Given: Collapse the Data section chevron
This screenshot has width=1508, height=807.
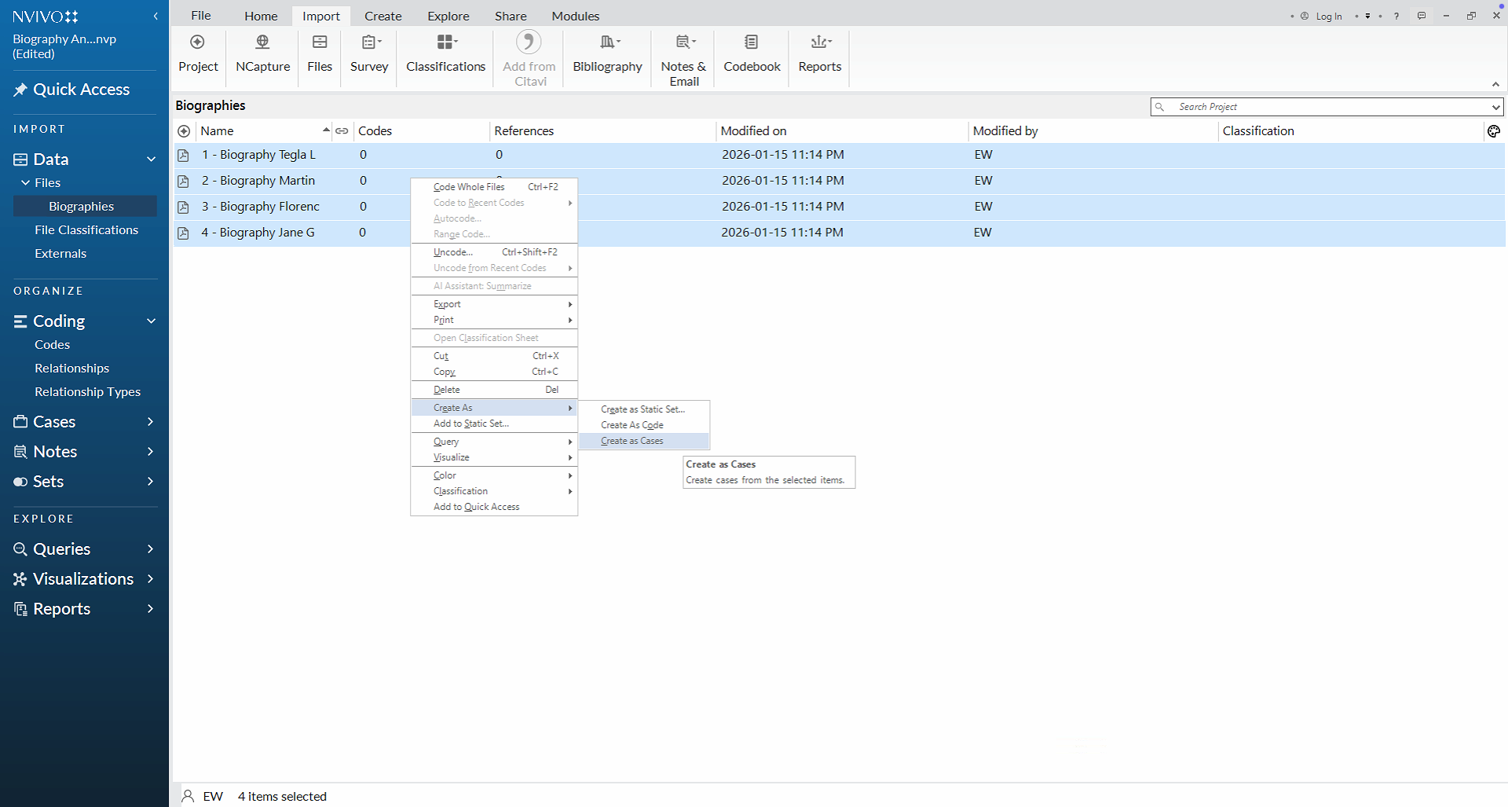Looking at the screenshot, I should tap(151, 160).
